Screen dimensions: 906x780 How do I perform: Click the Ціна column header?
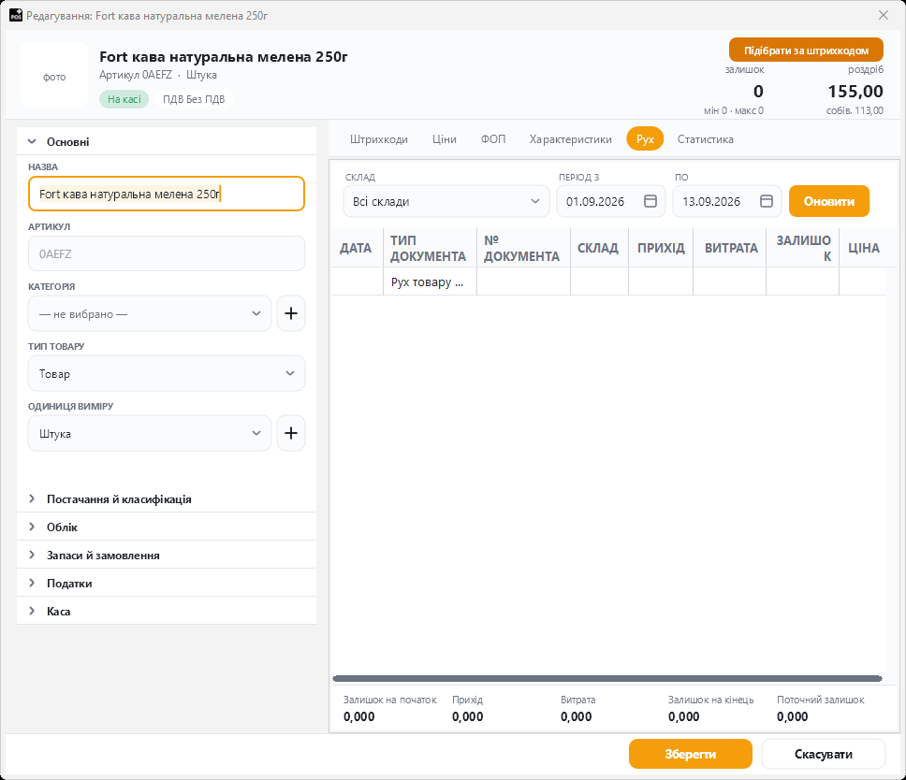863,248
